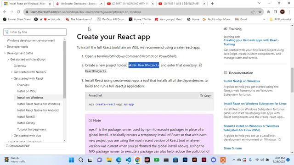Focus the Filter by title field

click(x=35, y=32)
